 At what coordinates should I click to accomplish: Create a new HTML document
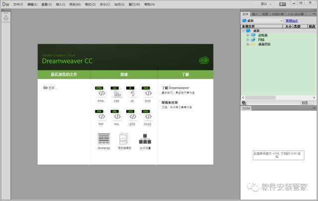101,93
